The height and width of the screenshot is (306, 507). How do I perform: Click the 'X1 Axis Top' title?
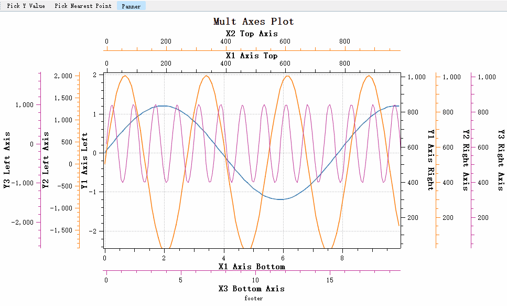252,55
